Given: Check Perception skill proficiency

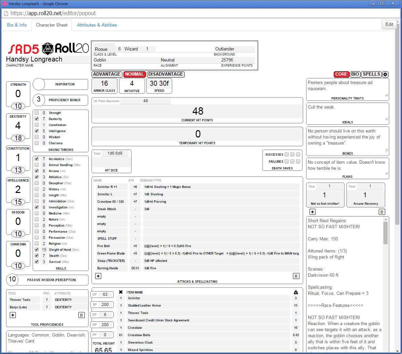Looking at the screenshot, I should coord(37,226).
